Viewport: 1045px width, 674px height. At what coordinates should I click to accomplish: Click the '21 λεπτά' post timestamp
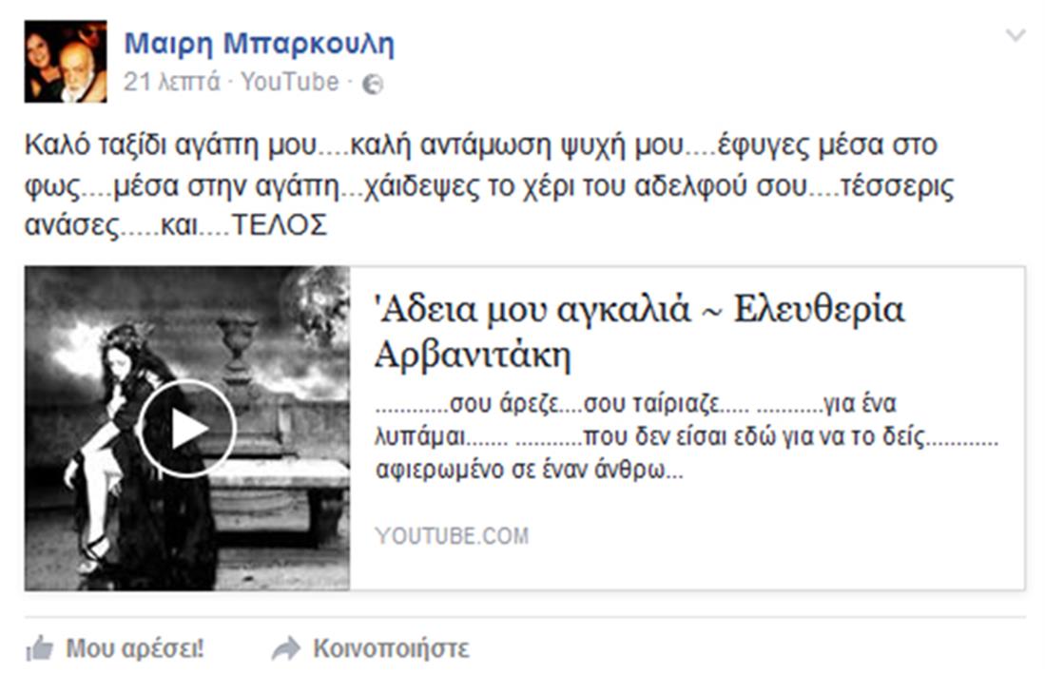point(171,82)
